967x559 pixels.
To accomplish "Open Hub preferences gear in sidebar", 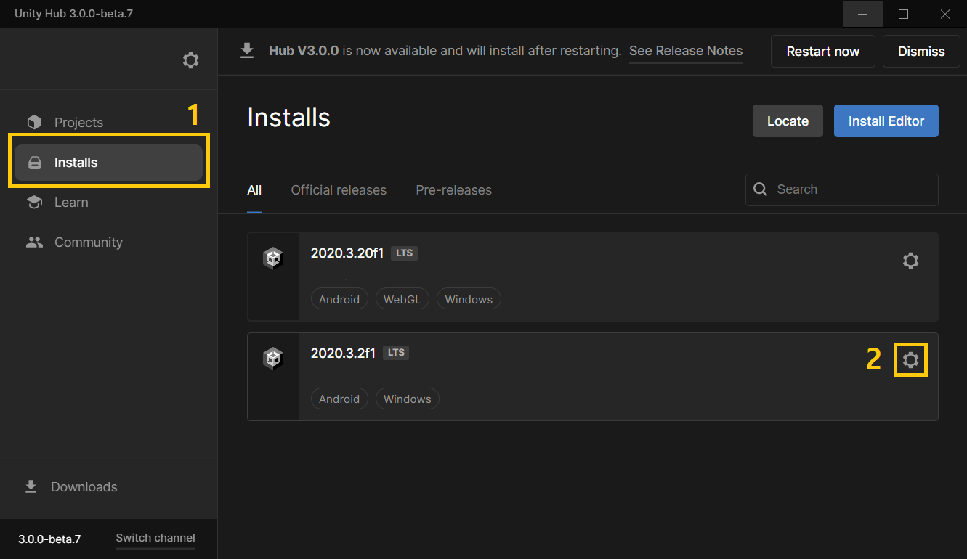I will click(190, 60).
